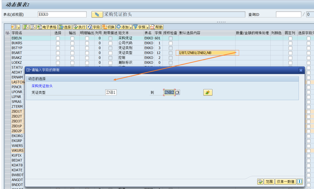Screen dimensions: 314x189
Task: Click default selection cell I/BT/ZNB1/ZNB2,NB
Action: (x=207, y=53)
